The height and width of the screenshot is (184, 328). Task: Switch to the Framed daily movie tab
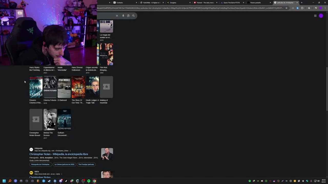(206, 3)
